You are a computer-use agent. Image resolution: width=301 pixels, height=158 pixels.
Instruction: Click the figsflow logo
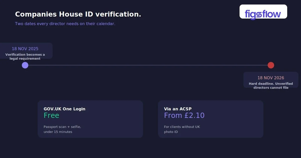[x=263, y=12]
